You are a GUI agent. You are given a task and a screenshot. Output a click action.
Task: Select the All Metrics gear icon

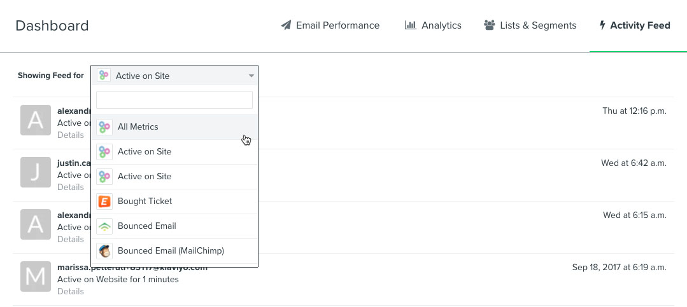(104, 127)
